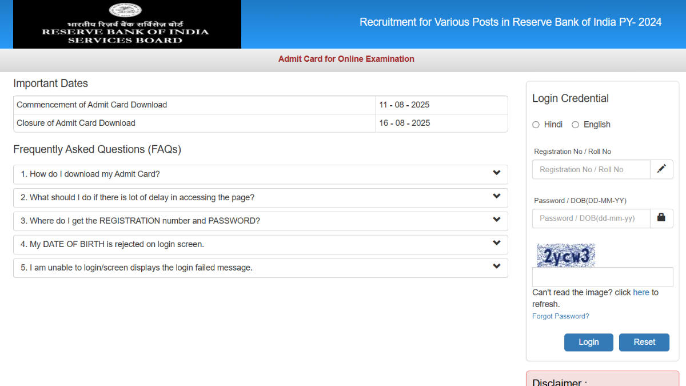
Task: Click chevron on 'lot of delay' FAQ row
Action: (496, 197)
